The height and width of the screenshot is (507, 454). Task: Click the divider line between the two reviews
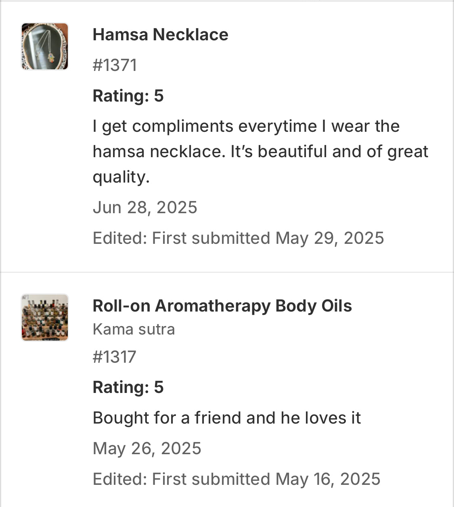pos(227,272)
